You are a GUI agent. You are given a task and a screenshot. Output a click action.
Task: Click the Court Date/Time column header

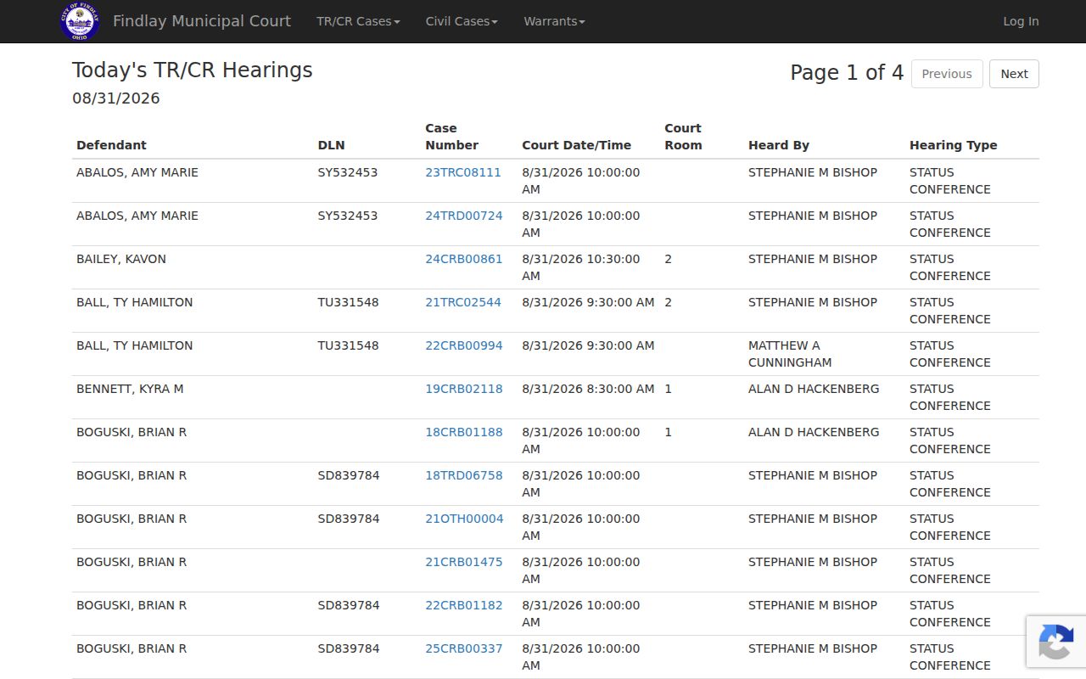coord(576,145)
